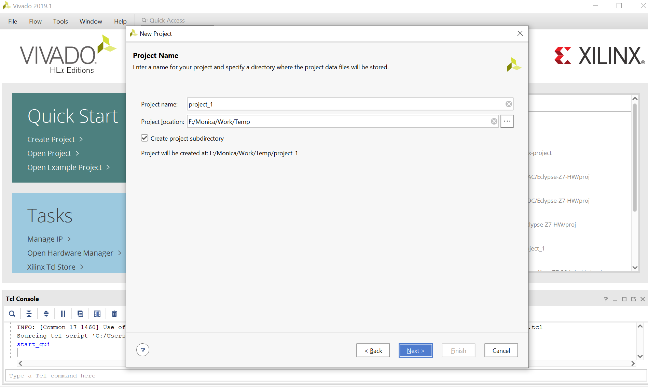Toggle column selection mode in Tcl Console
The image size is (648, 387).
tap(97, 314)
